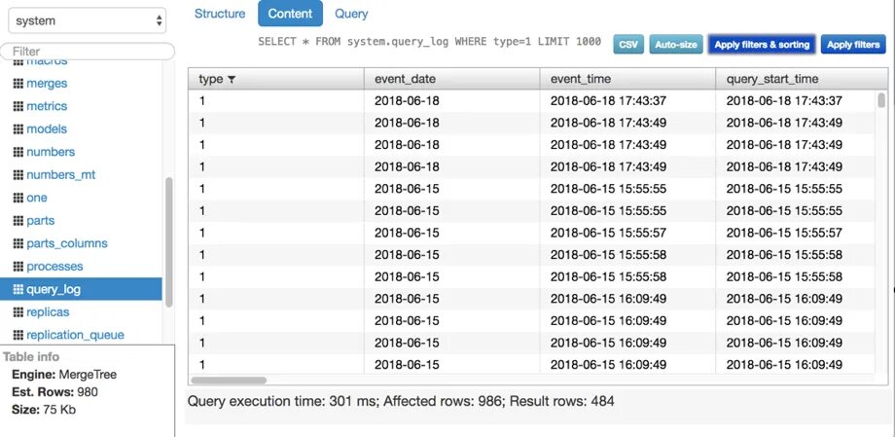Image resolution: width=895 pixels, height=437 pixels.
Task: Open the processes table
Action: (54, 267)
